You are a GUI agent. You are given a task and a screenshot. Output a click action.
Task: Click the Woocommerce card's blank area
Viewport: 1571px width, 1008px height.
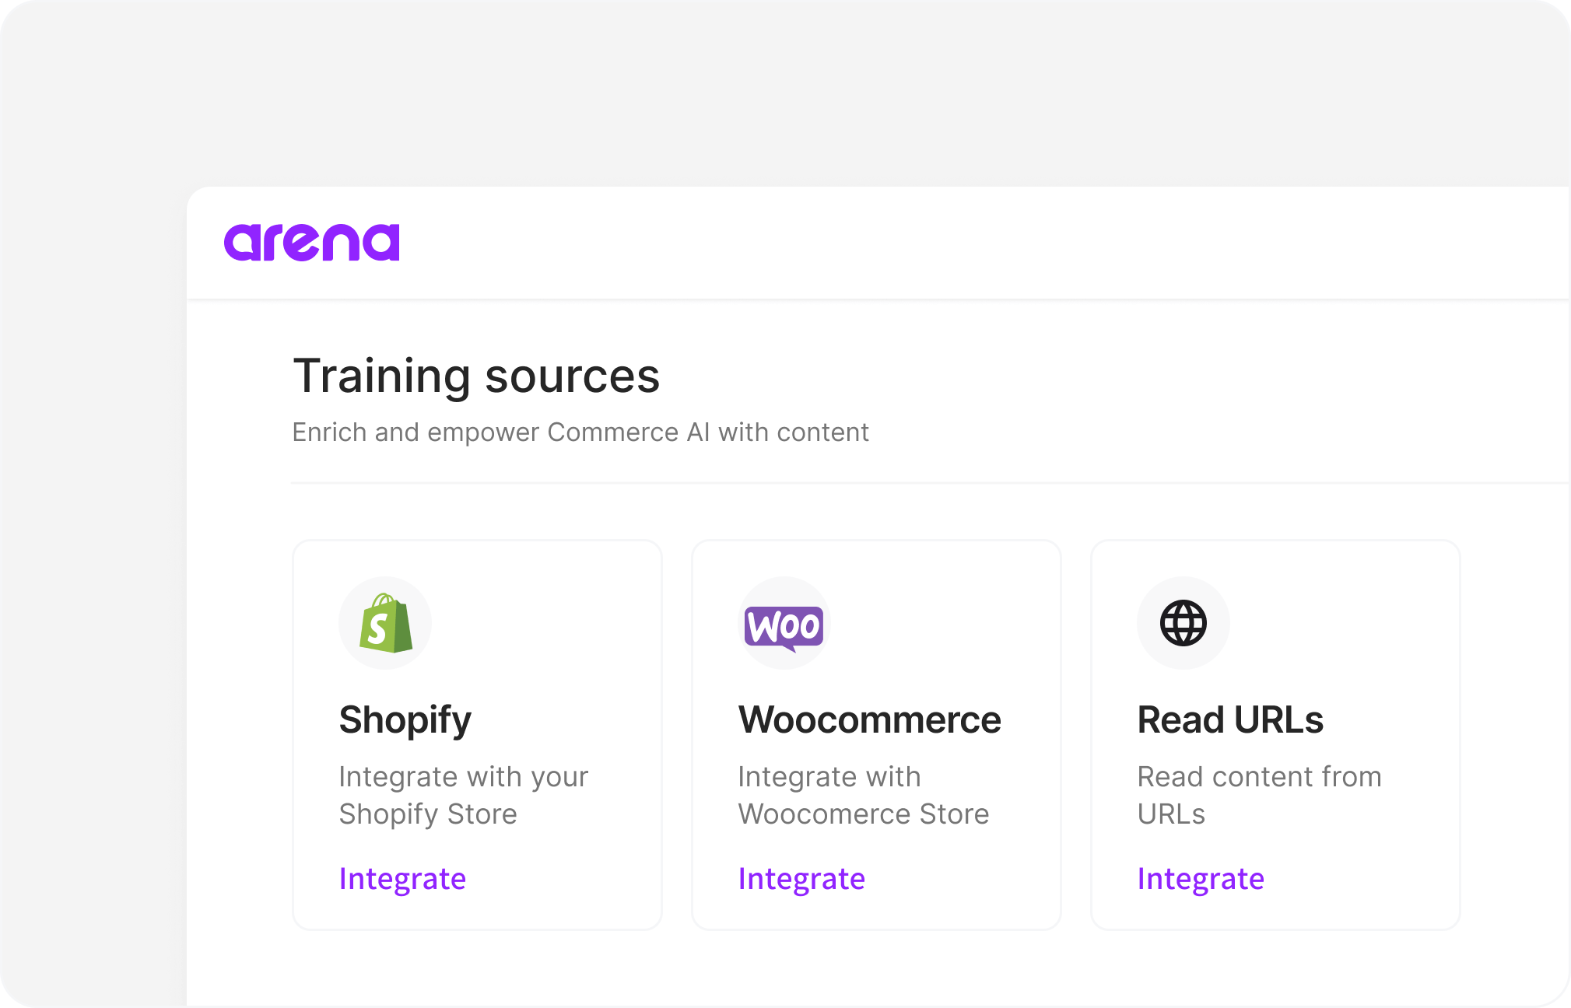pos(957,630)
